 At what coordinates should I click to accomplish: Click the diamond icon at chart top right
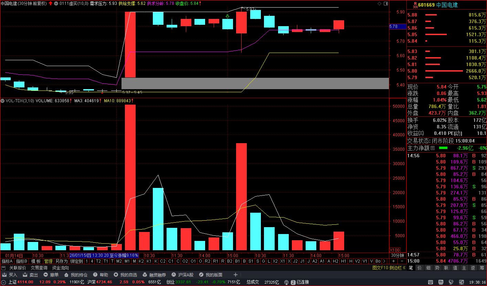[379, 3]
